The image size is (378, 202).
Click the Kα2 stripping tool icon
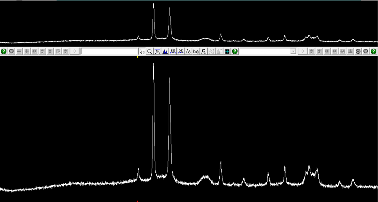[196, 51]
